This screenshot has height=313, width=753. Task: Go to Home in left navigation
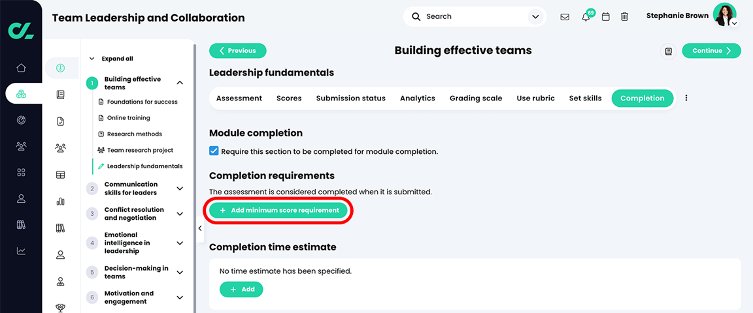tap(21, 68)
